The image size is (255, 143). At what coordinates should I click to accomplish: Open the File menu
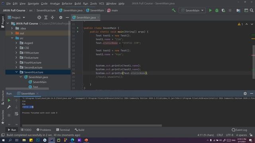tap(8, 4)
